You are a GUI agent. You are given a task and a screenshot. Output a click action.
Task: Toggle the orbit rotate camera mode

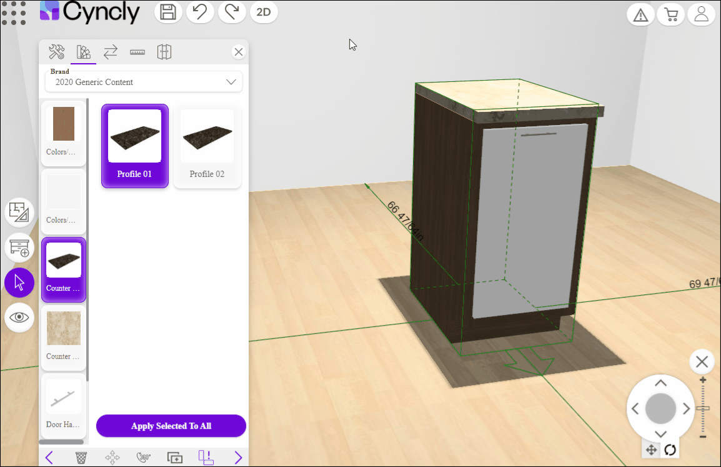click(x=670, y=449)
